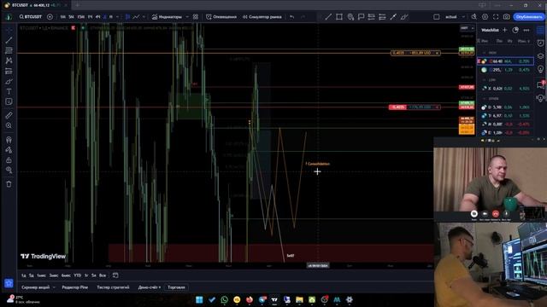Open Watchlist more options ellipsis
This screenshot has height=307, width=547.
click(526, 30)
